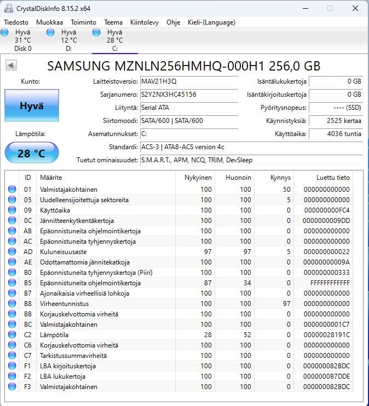The width and height of the screenshot is (369, 406).
Task: Click status icon for Virheentunnistus row
Action: 12,304
